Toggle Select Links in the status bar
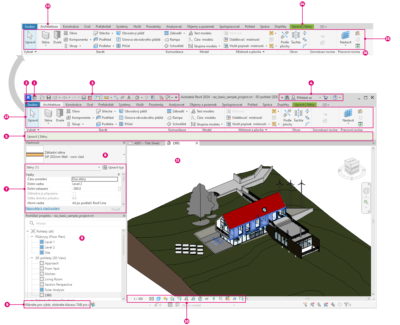 305,305
